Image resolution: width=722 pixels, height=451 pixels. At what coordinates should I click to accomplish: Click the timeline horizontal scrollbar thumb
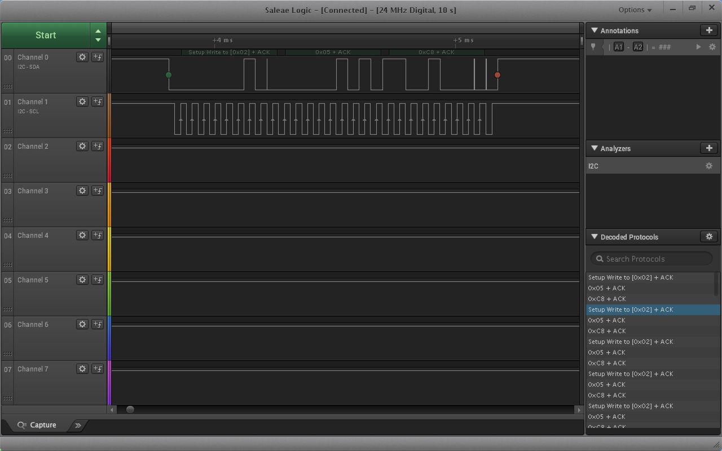tap(130, 410)
